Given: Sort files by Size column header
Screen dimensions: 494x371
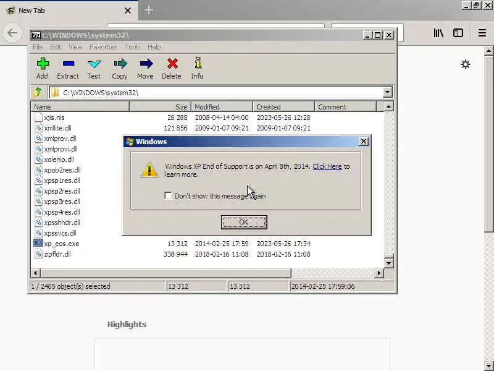Looking at the screenshot, I should (x=161, y=106).
